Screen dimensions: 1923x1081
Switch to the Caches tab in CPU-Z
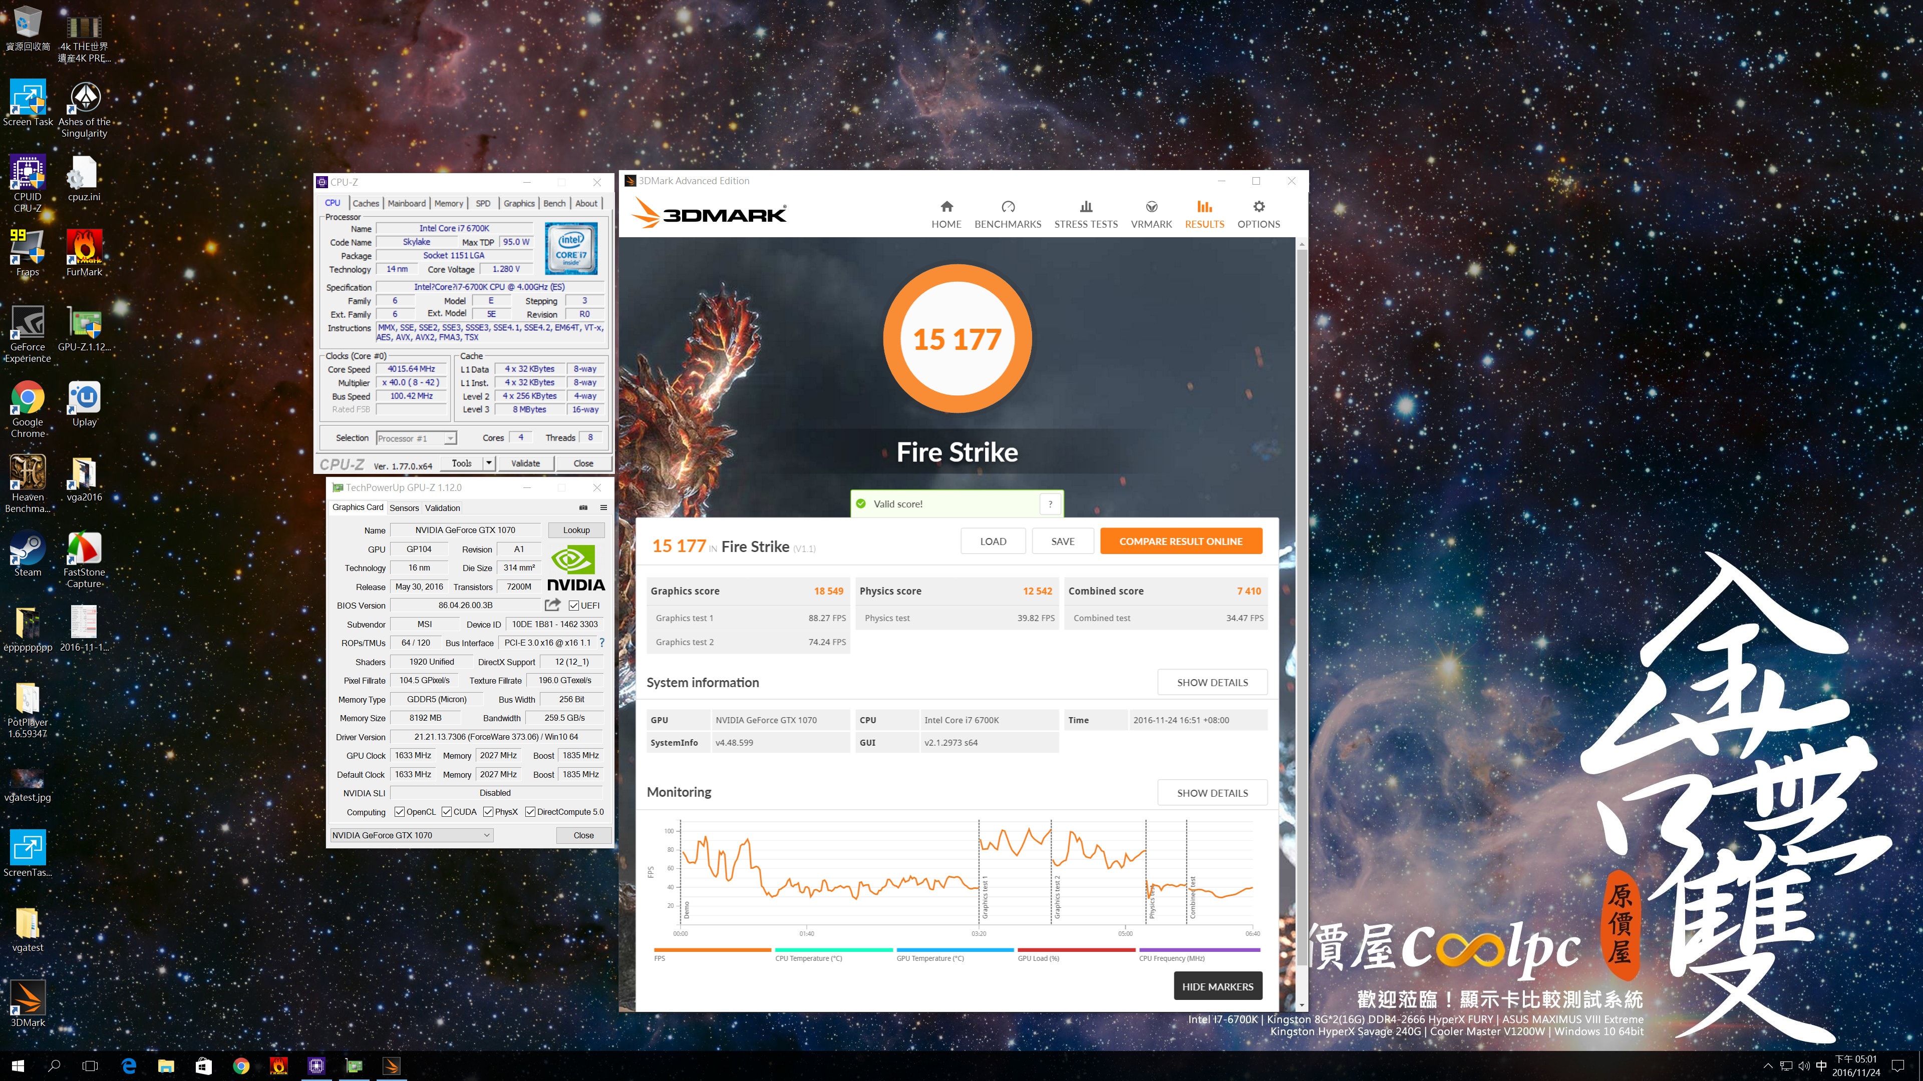(x=366, y=203)
